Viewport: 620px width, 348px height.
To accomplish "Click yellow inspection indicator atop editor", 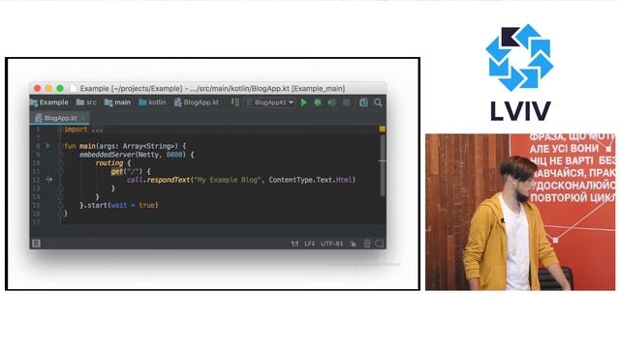I will 383,129.
